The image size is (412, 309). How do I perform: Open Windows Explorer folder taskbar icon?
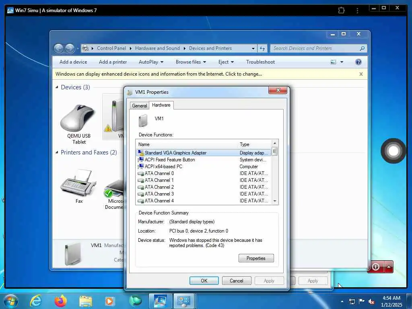pos(86,301)
